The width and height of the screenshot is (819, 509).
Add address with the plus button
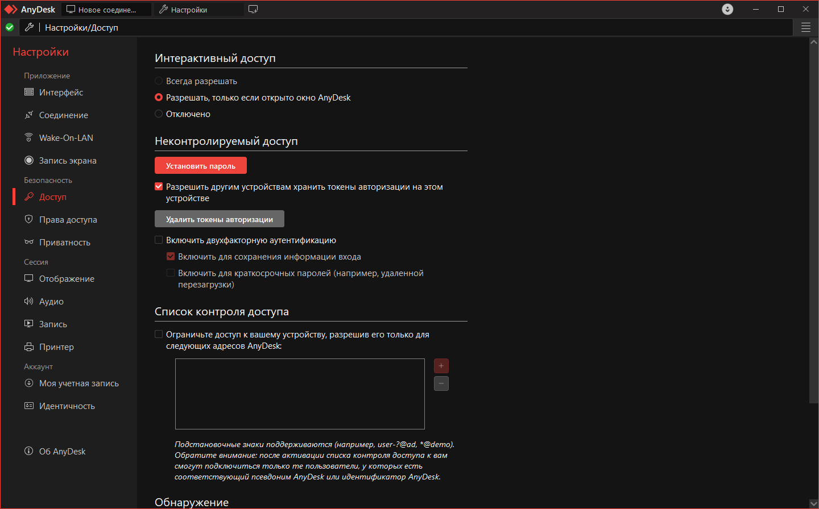[x=441, y=366]
